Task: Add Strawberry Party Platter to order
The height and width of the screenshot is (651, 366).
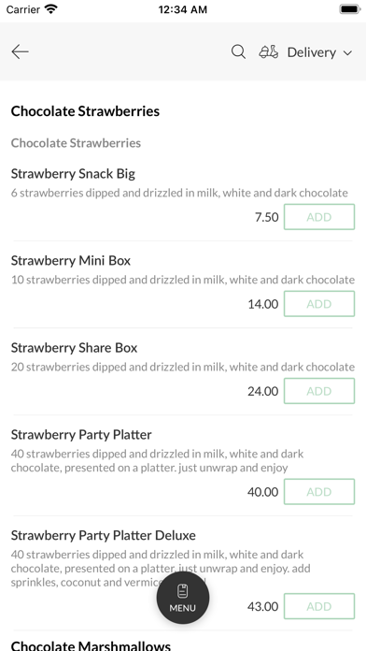Action: (319, 492)
